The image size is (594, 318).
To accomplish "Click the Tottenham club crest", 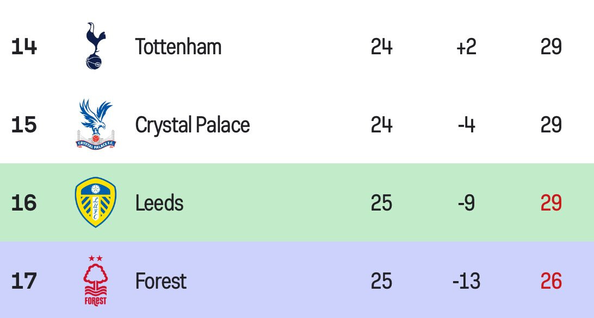I will pos(95,46).
